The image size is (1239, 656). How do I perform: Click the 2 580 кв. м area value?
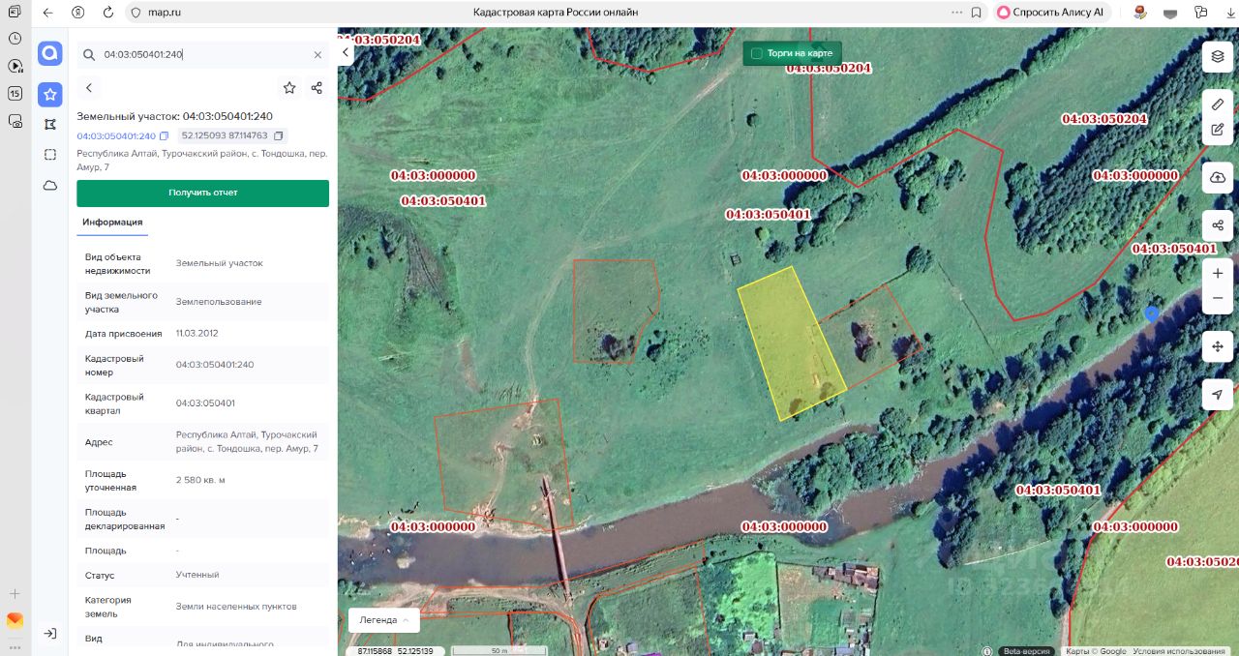tap(201, 481)
